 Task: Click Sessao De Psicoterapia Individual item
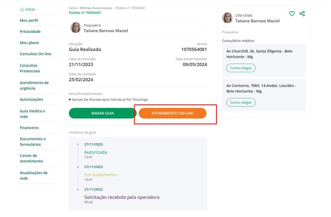110,99
